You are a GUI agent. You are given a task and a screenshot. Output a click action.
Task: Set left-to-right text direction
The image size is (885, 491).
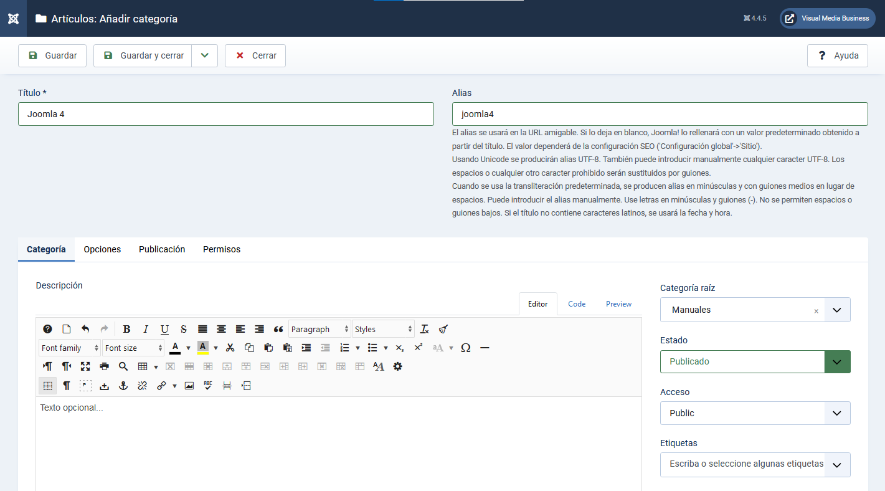click(x=47, y=366)
